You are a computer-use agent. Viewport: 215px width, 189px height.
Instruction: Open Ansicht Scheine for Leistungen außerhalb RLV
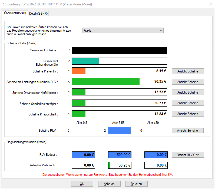pyautogui.click(x=188, y=82)
